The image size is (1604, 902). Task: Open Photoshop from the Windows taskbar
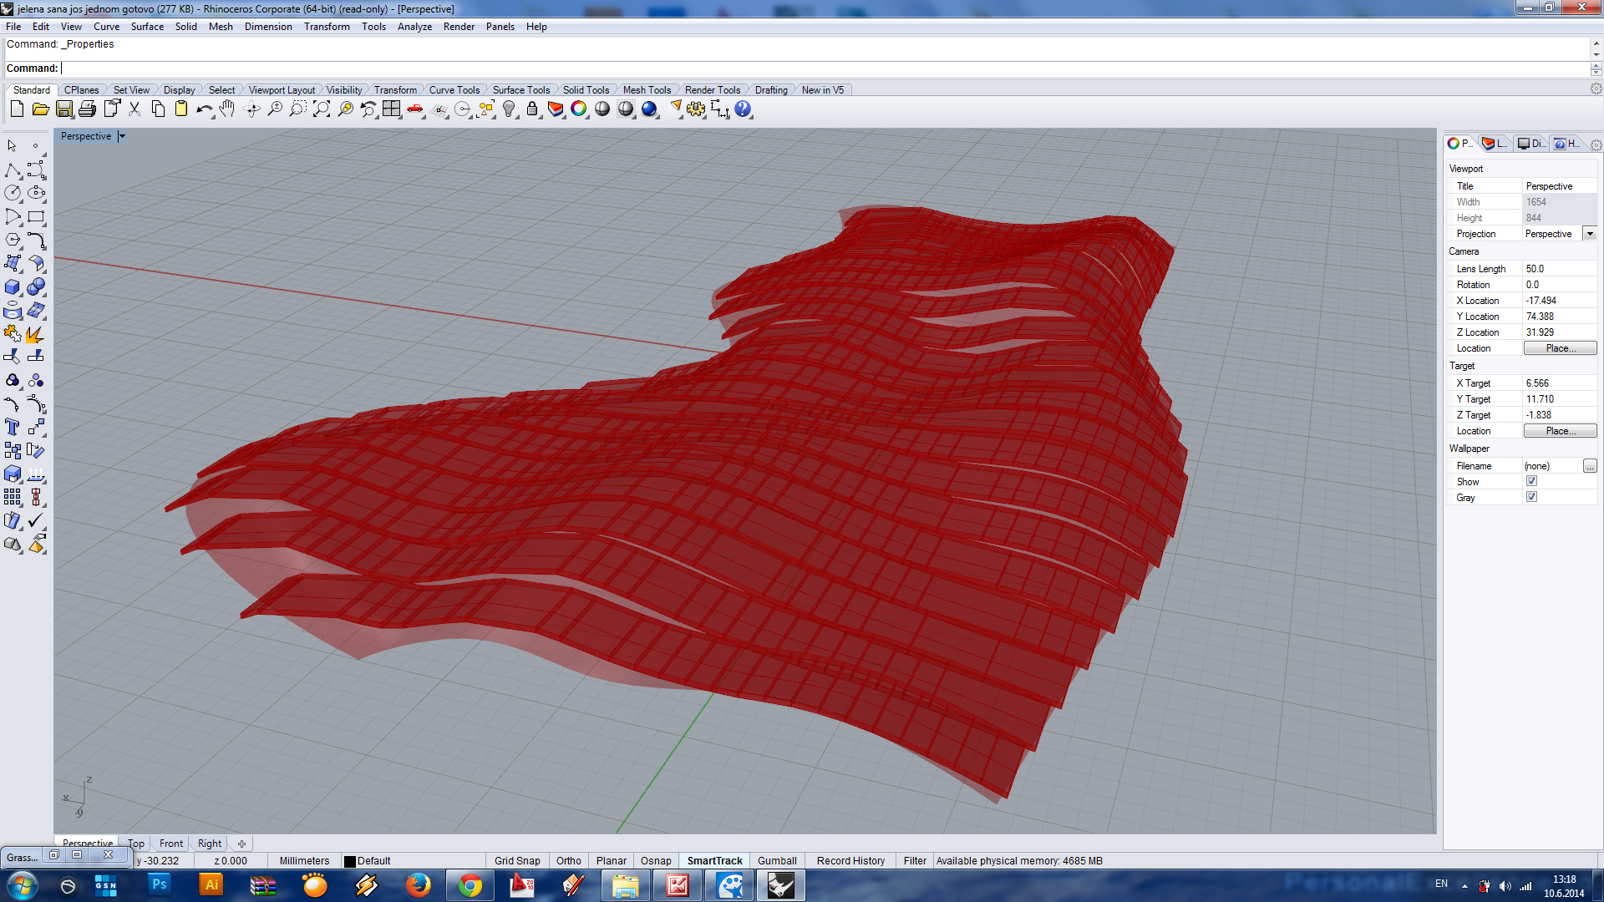coord(159,885)
